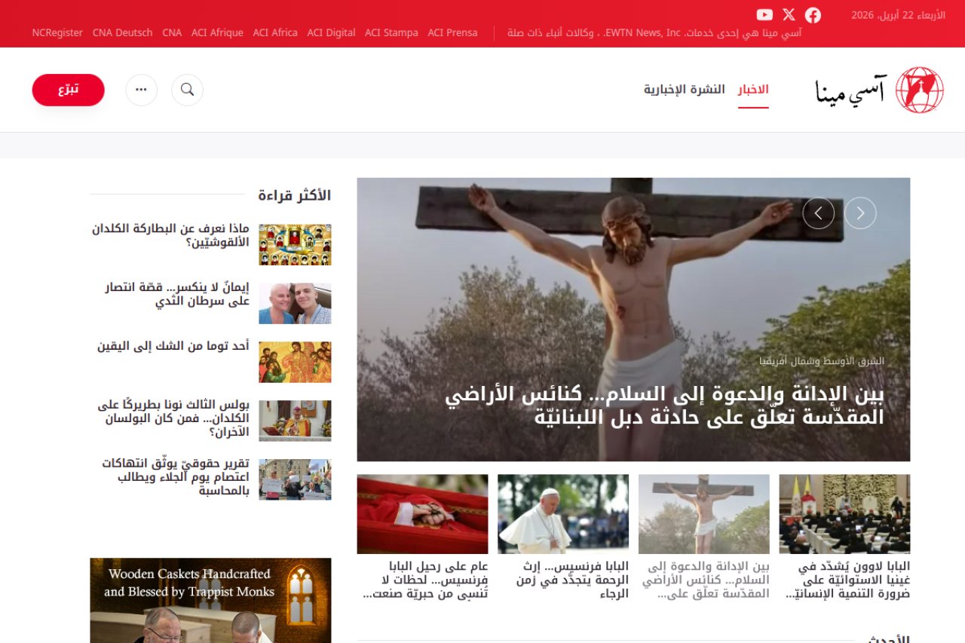Open the NCRegister link in top bar

click(57, 33)
